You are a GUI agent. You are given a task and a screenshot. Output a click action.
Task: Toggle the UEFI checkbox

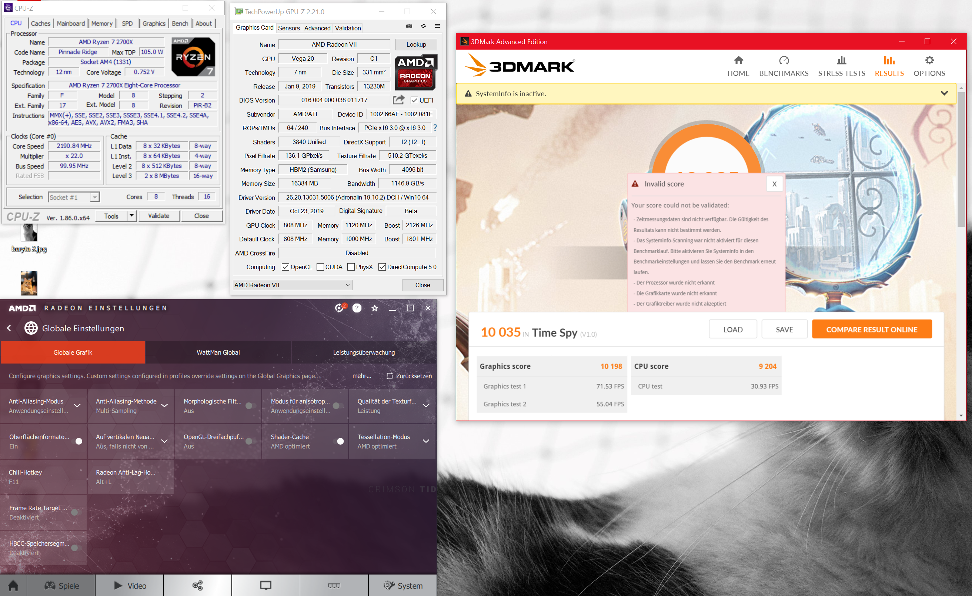point(414,100)
